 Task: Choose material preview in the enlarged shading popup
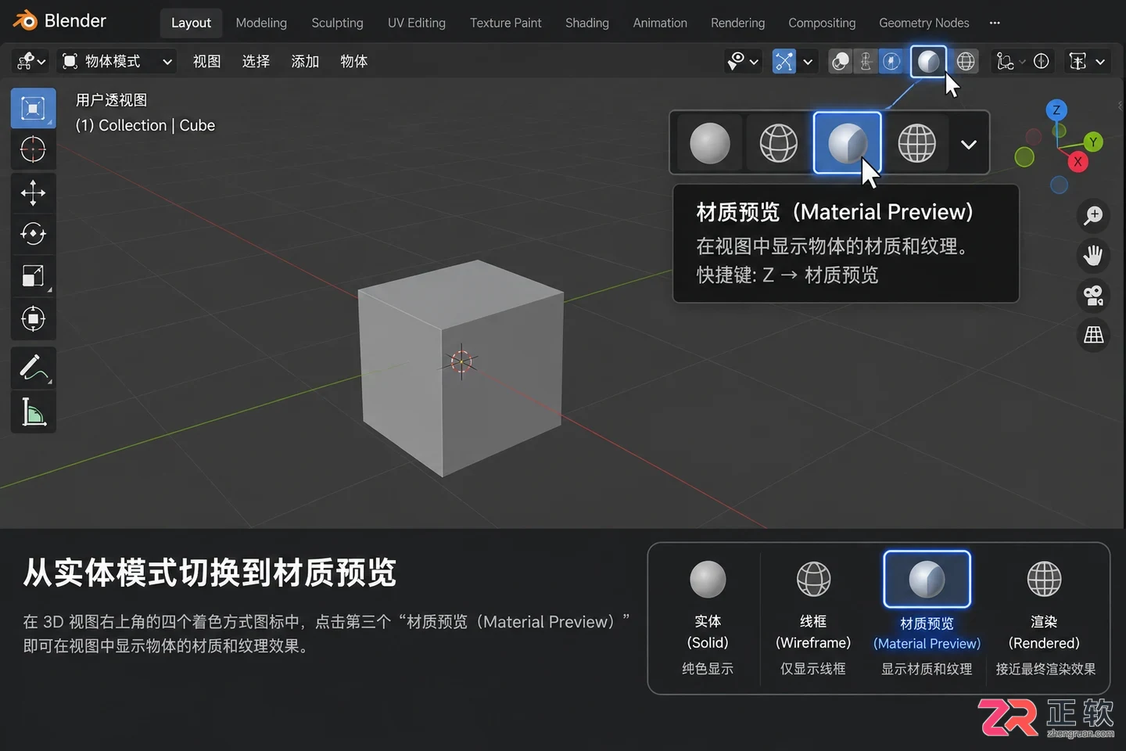(848, 142)
